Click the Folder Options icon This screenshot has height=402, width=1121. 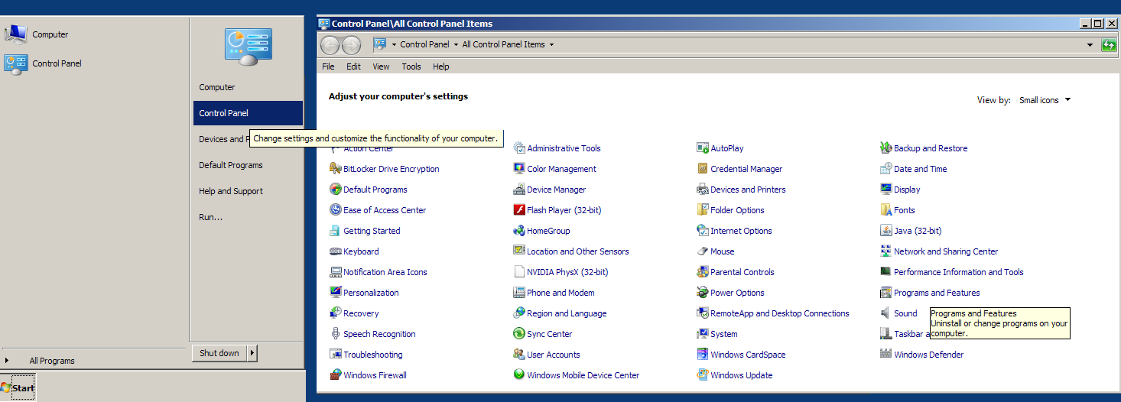(703, 210)
